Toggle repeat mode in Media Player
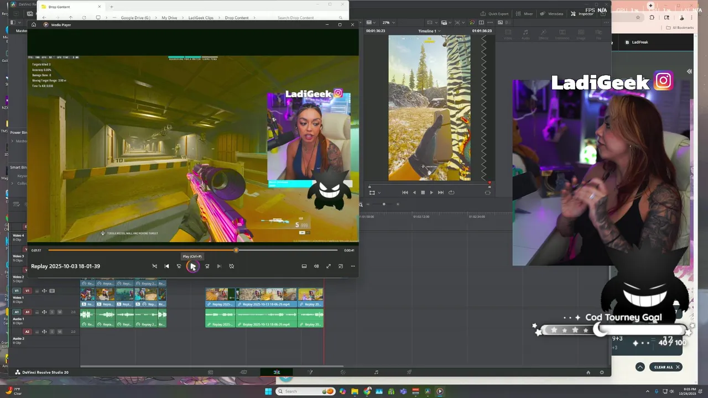The image size is (708, 398). coord(231,266)
